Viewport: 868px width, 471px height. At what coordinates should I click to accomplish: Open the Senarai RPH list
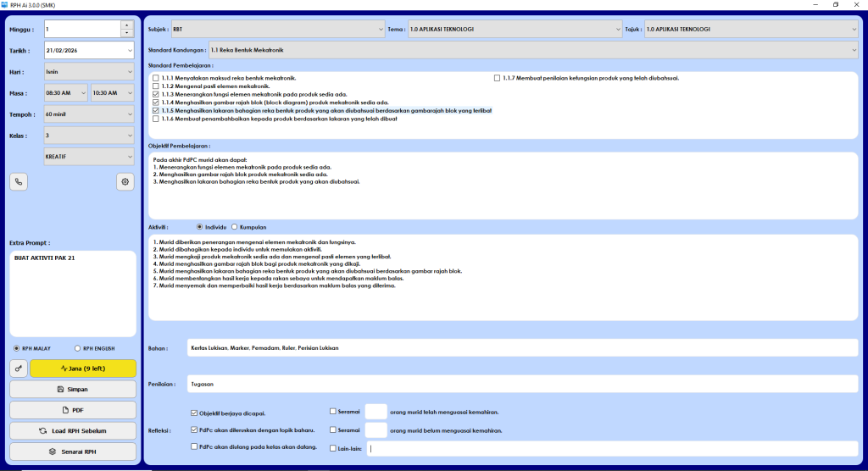pos(73,452)
